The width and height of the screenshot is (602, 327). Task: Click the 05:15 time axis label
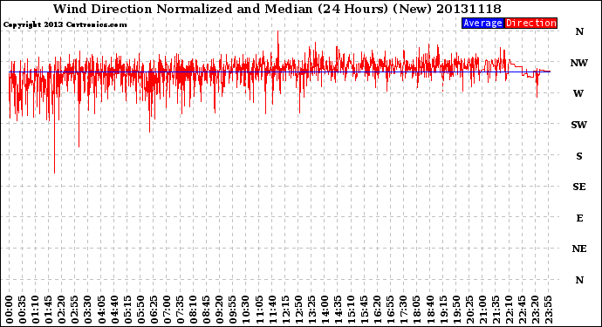pos(127,310)
